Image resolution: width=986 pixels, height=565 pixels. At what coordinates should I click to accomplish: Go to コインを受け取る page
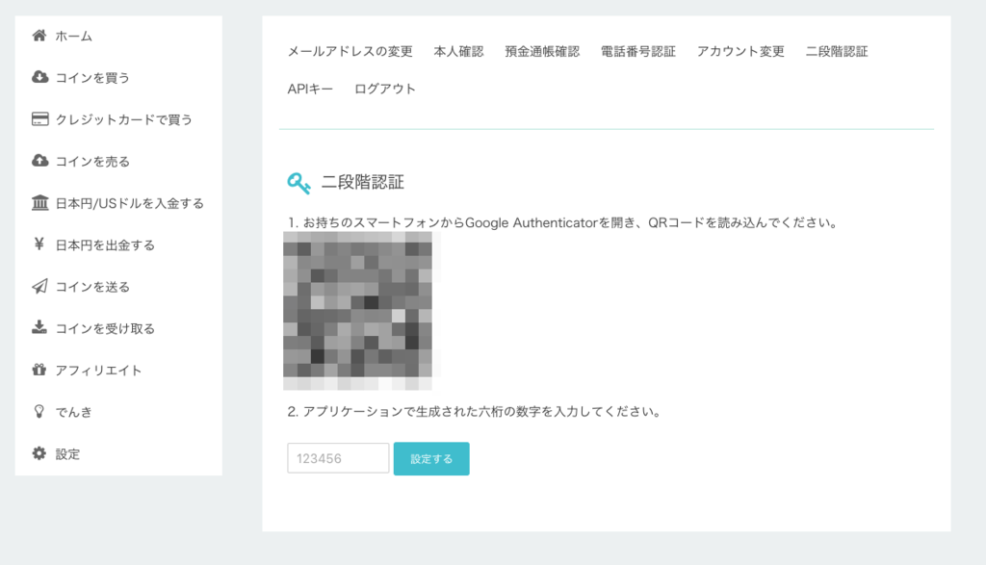point(105,328)
